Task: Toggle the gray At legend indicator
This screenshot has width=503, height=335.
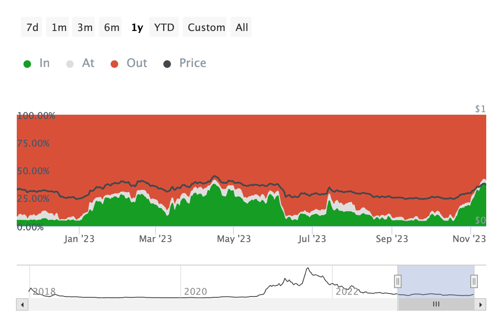Action: tap(81, 63)
